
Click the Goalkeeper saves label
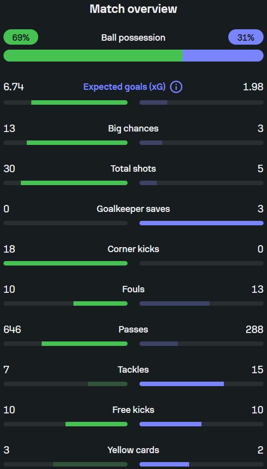pos(133,209)
